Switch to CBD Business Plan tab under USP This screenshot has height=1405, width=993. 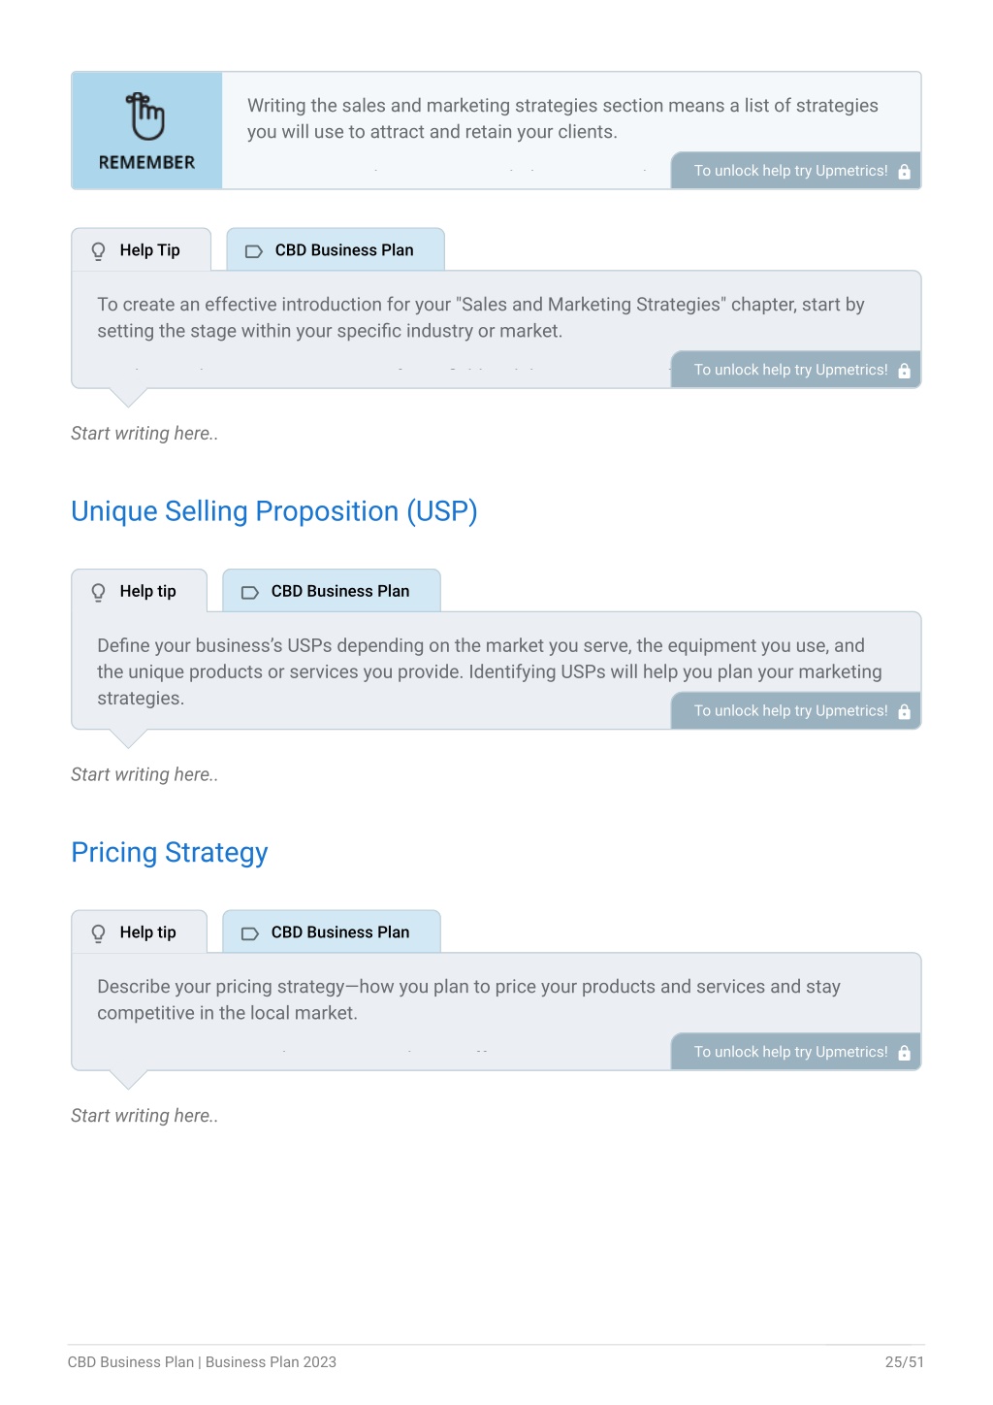point(332,591)
